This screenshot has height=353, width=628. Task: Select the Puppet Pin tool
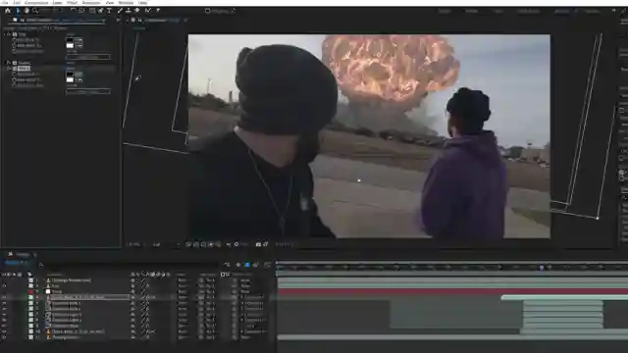pos(158,11)
